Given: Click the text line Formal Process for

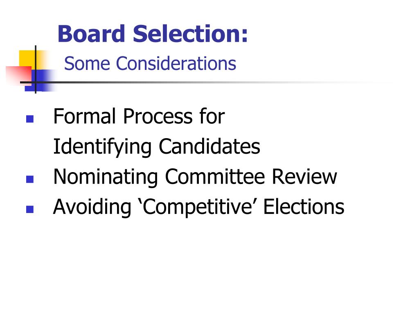Looking at the screenshot, I should click(x=139, y=117).
